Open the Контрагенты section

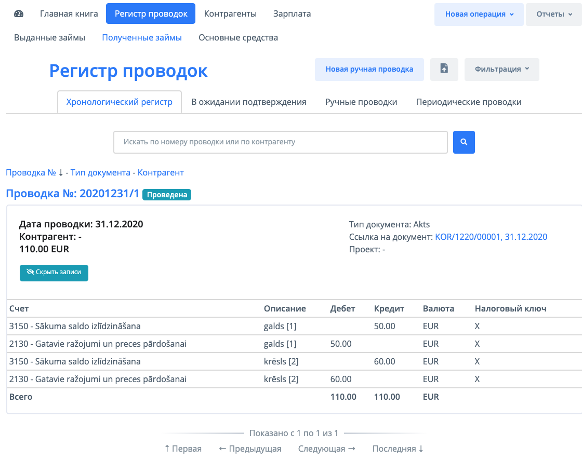(x=230, y=13)
